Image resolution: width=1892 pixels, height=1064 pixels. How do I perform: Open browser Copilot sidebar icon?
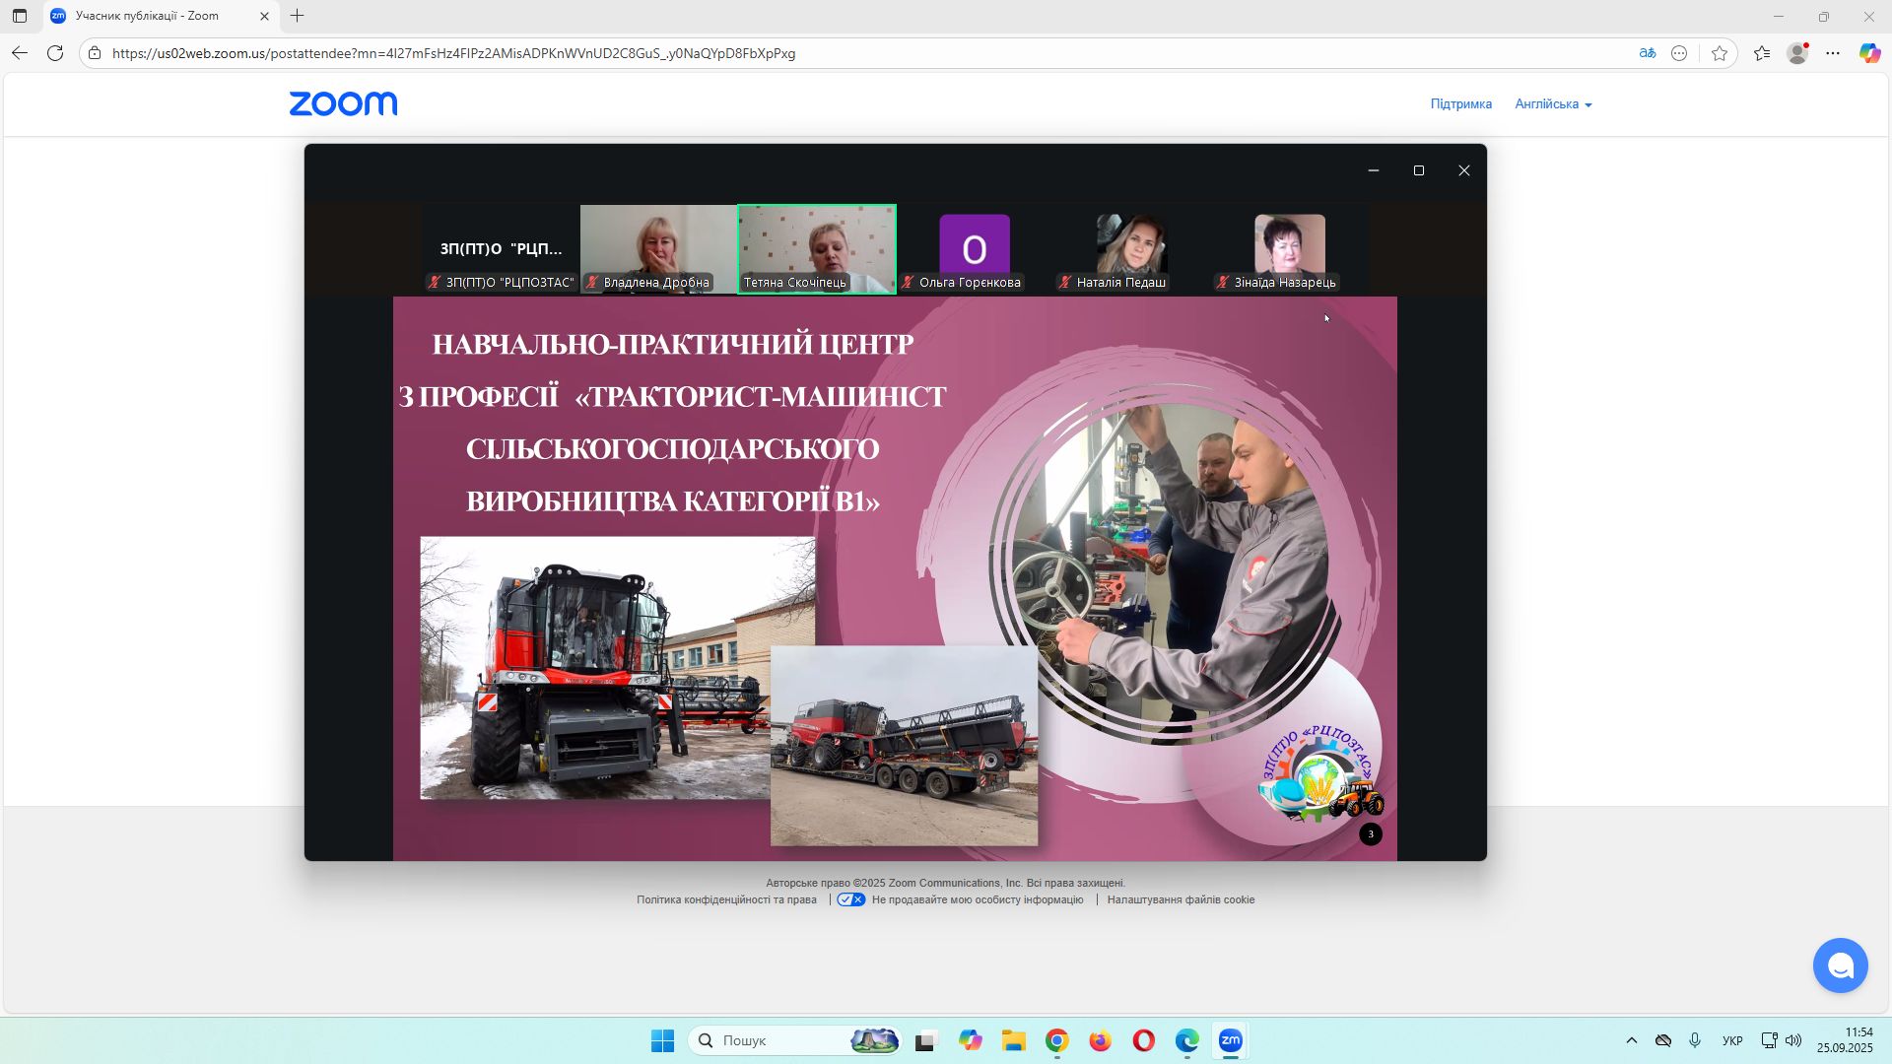1869,53
